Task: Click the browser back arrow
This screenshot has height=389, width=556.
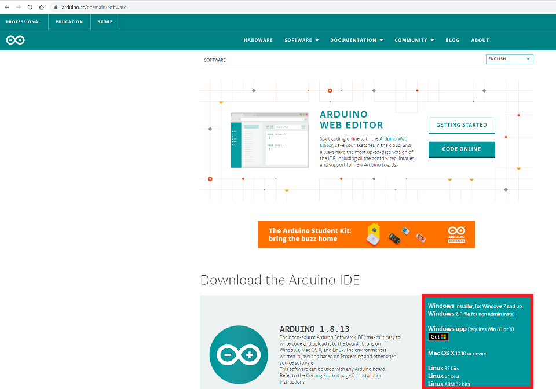Action: point(7,7)
